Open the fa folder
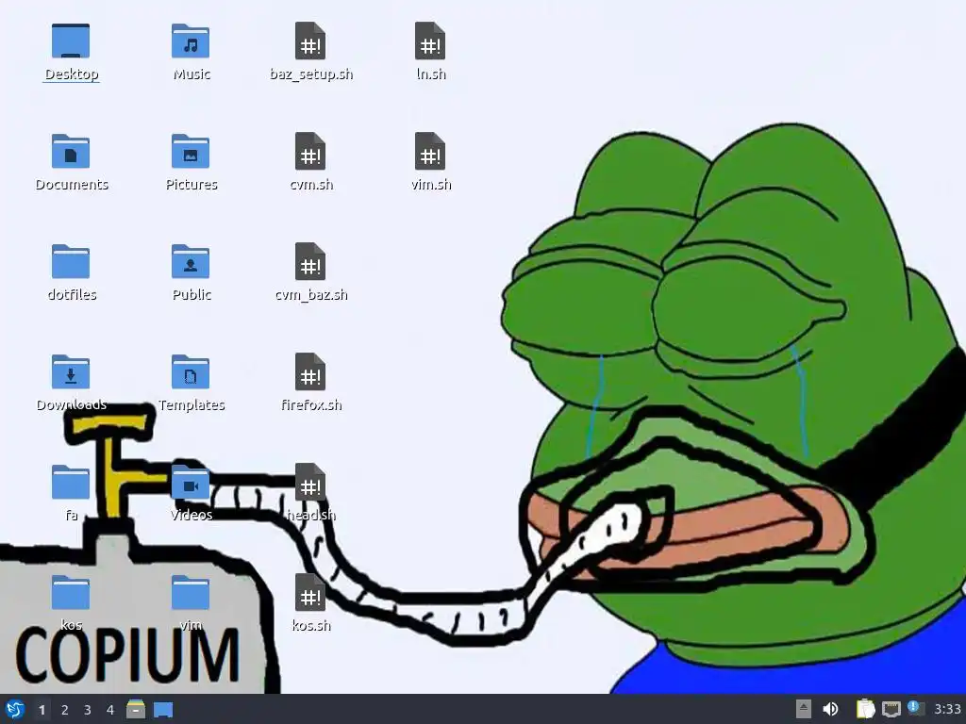Screen dimensions: 966x724 [x=71, y=483]
